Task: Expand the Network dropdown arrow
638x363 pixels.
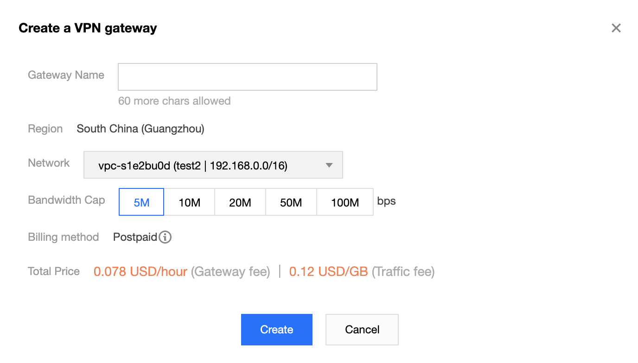Action: coord(329,165)
